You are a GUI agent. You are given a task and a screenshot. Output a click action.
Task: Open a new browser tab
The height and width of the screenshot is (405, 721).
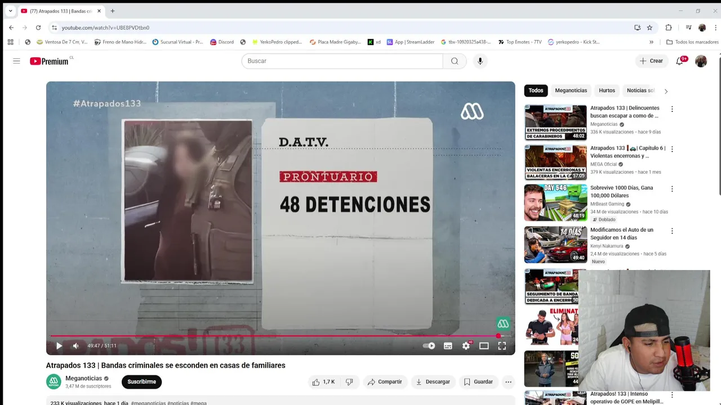tap(113, 11)
